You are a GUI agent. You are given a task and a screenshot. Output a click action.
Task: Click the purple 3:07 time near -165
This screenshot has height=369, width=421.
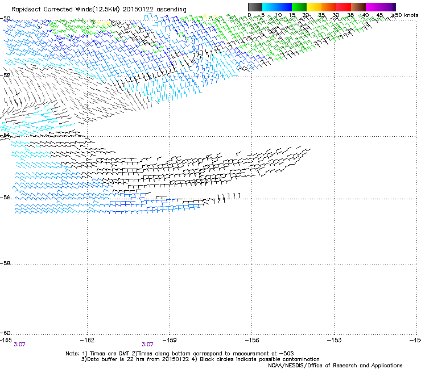click(x=19, y=345)
